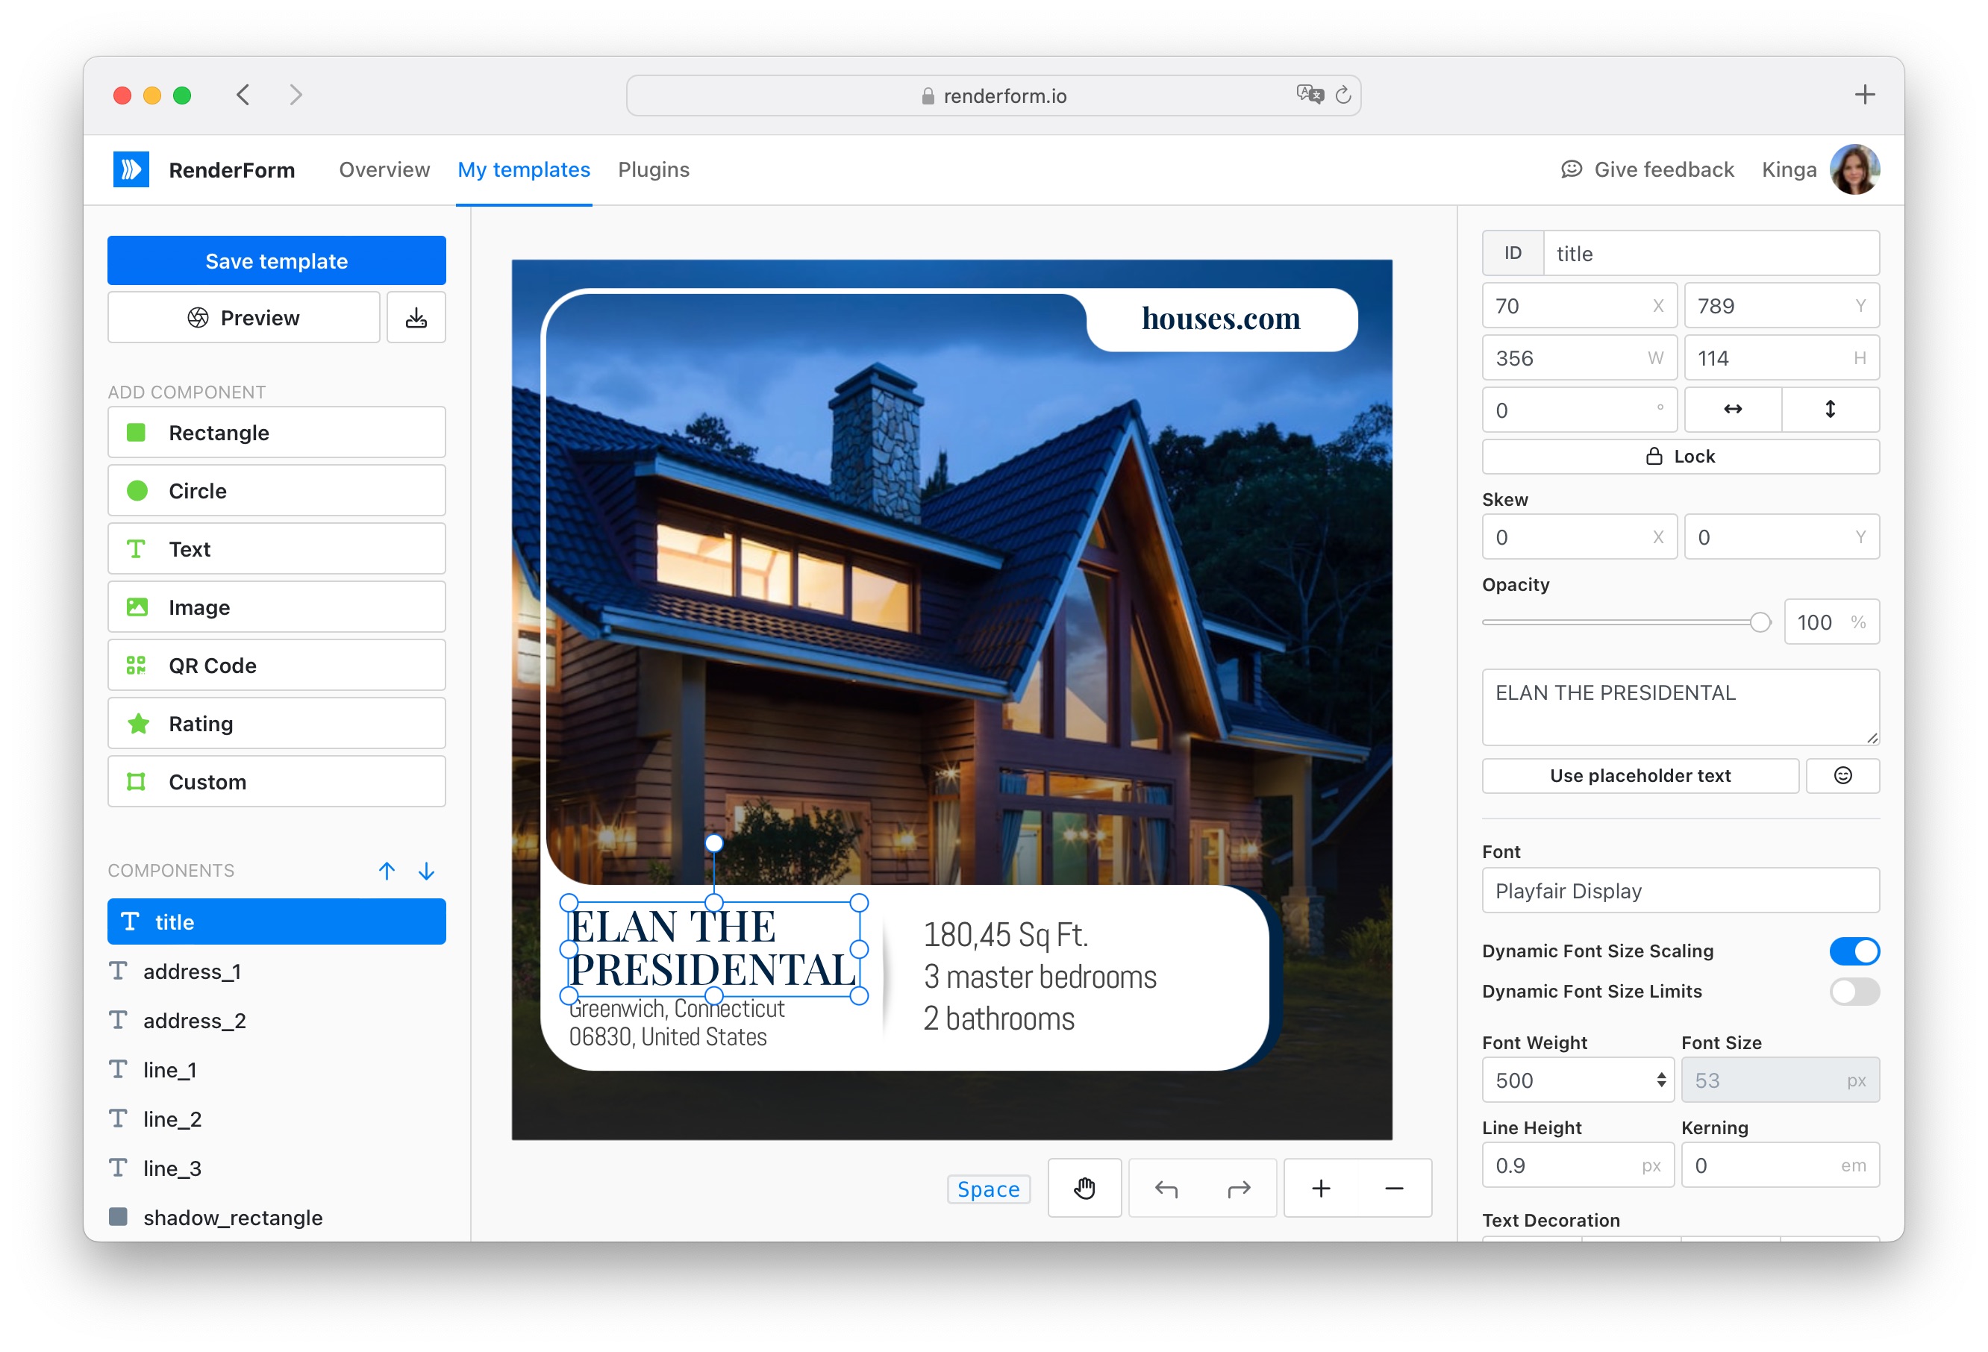
Task: Click the RenderForm logo icon
Action: tap(131, 169)
